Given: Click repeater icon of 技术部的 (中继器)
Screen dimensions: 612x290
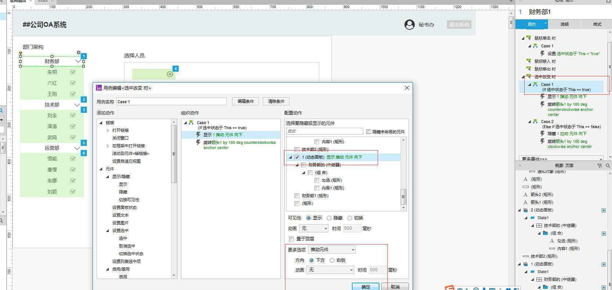Looking at the screenshot, I should point(539,226).
